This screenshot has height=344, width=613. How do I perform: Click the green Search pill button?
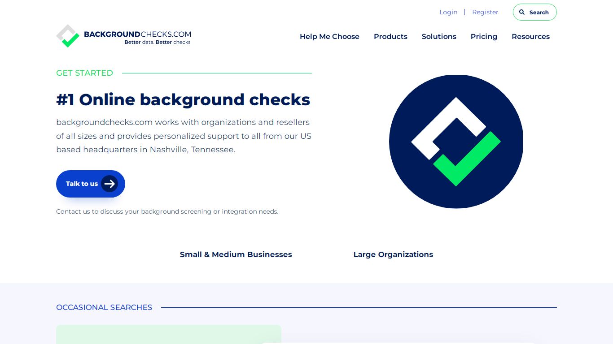coord(534,12)
